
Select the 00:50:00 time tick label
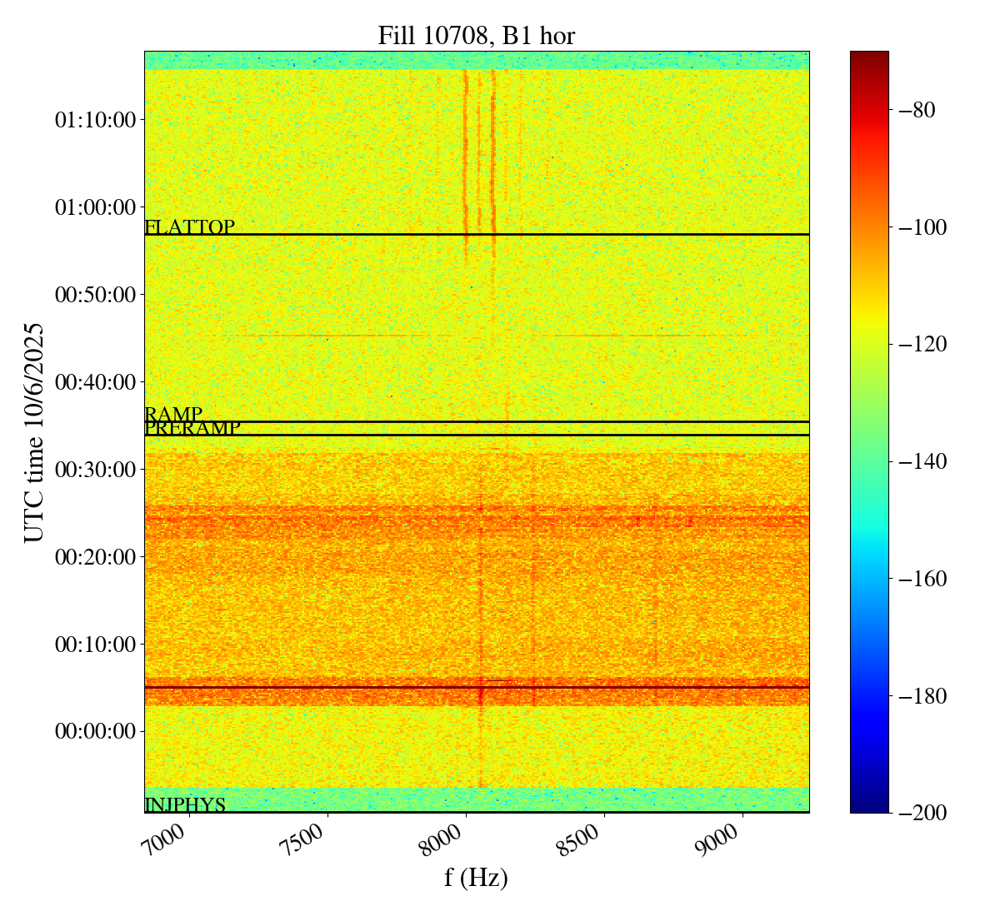click(94, 295)
